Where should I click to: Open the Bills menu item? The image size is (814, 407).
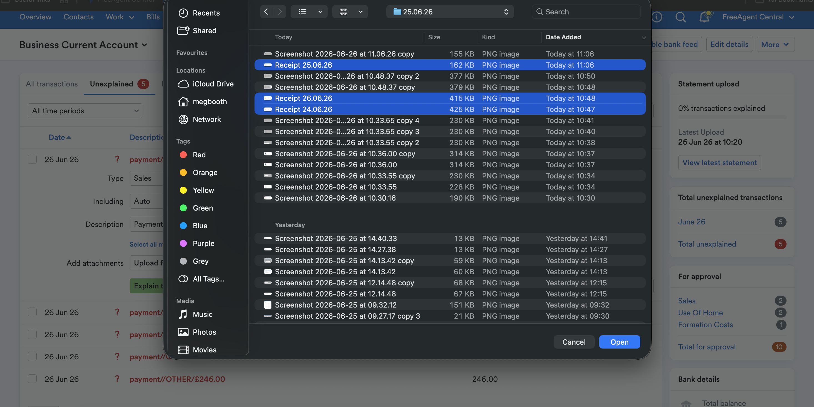(153, 17)
